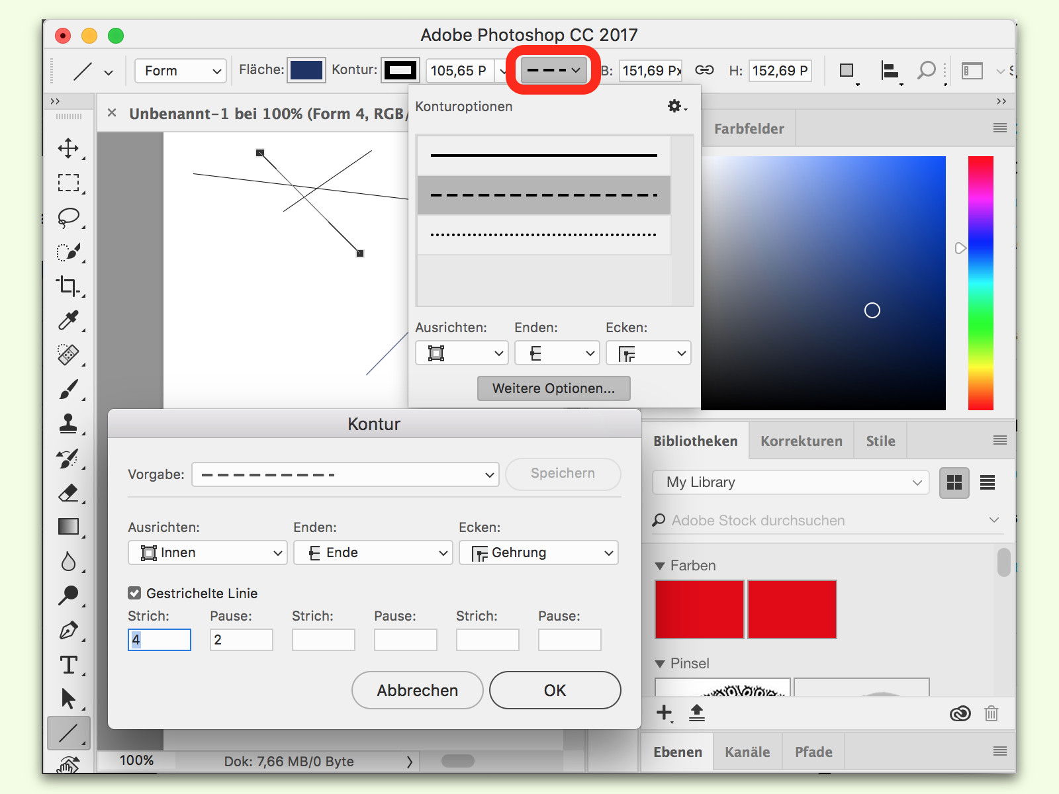1059x794 pixels.
Task: Select the Eyedropper tool
Action: [x=68, y=320]
